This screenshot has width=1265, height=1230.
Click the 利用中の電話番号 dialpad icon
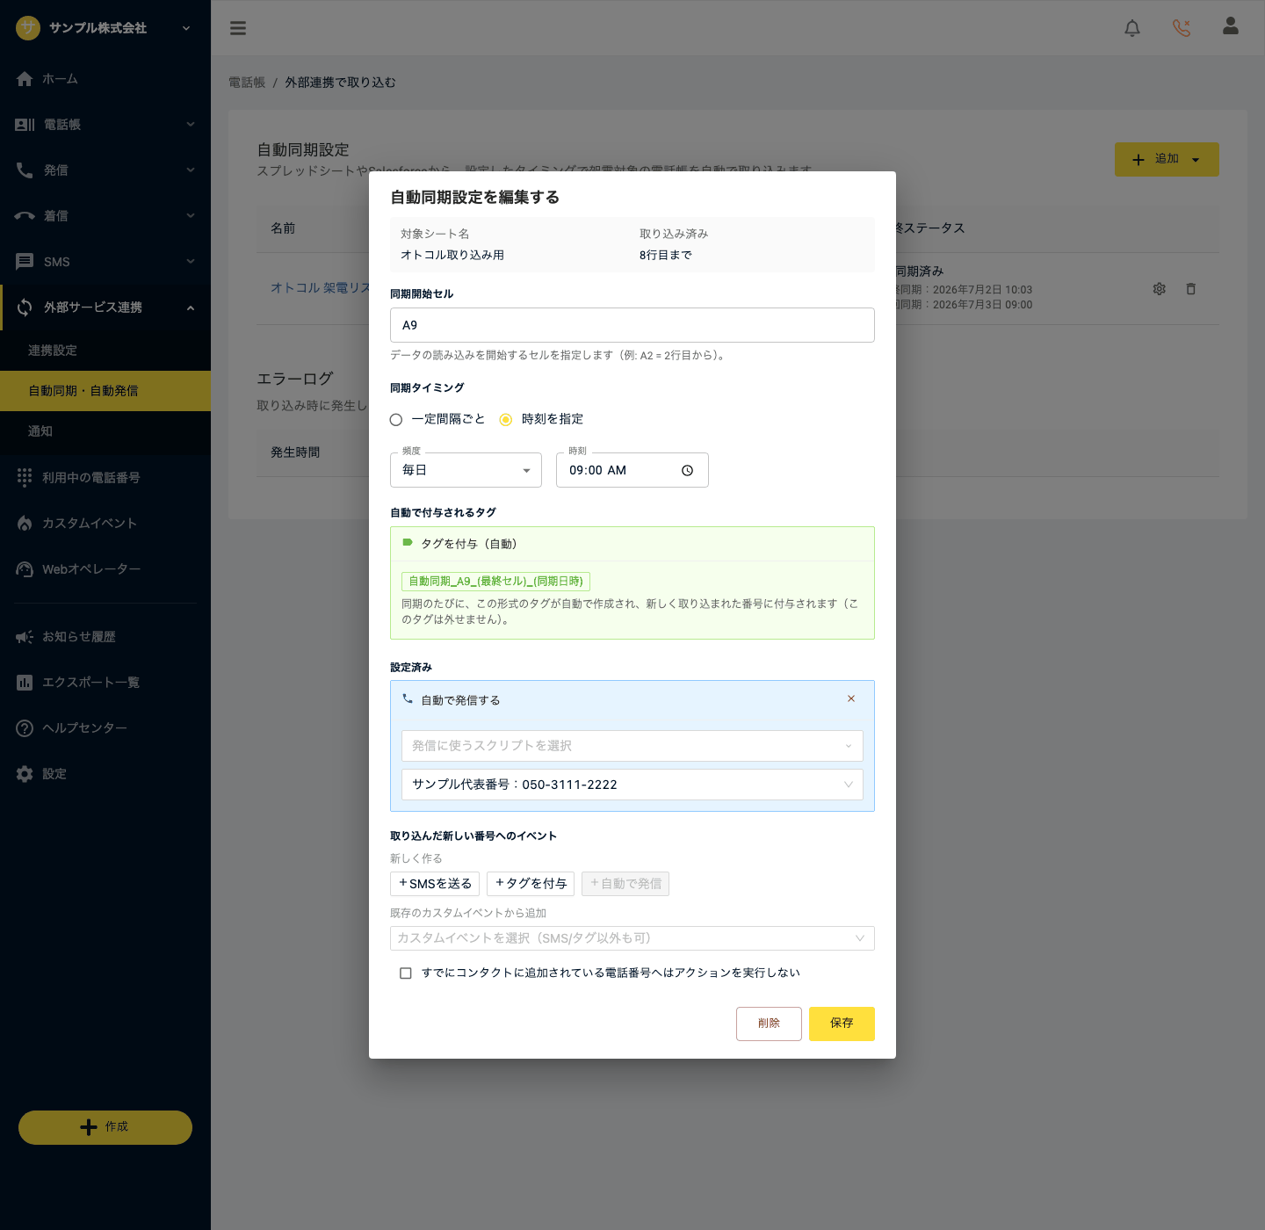25,477
